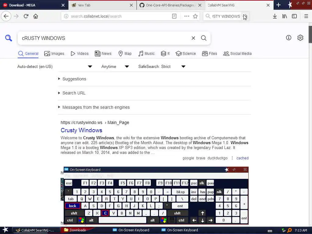Reload the current page
312x234 pixels.
click(26, 16)
